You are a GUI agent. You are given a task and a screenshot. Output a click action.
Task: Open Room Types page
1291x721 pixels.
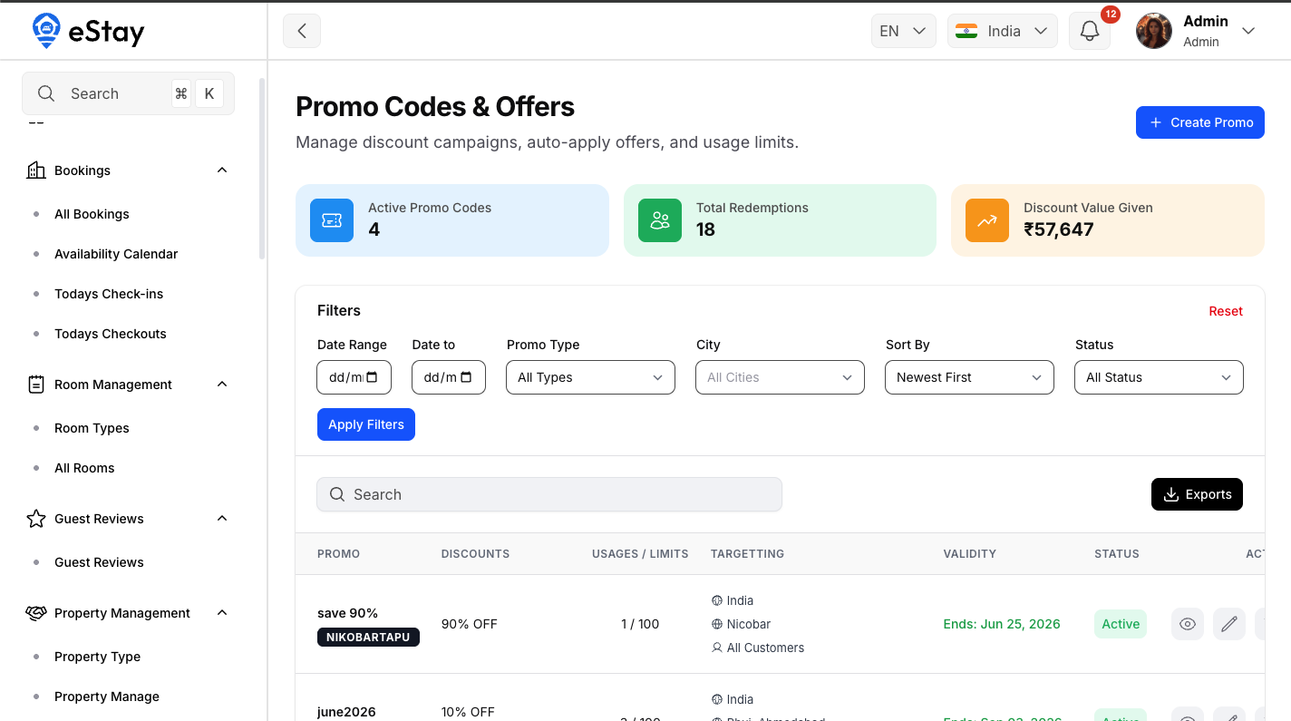[92, 428]
